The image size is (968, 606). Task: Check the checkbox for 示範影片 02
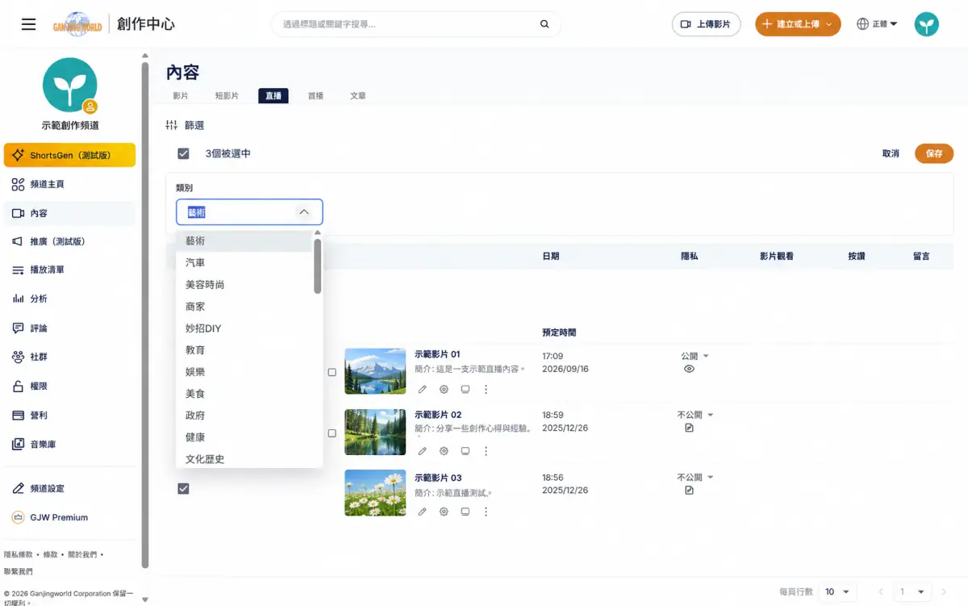[332, 433]
